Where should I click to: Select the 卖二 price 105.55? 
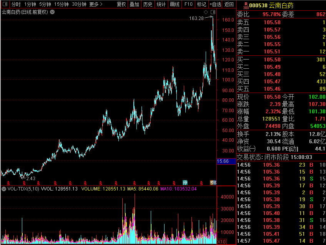[272, 44]
